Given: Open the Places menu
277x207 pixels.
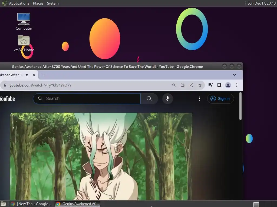Looking at the screenshot, I should 38,3.
